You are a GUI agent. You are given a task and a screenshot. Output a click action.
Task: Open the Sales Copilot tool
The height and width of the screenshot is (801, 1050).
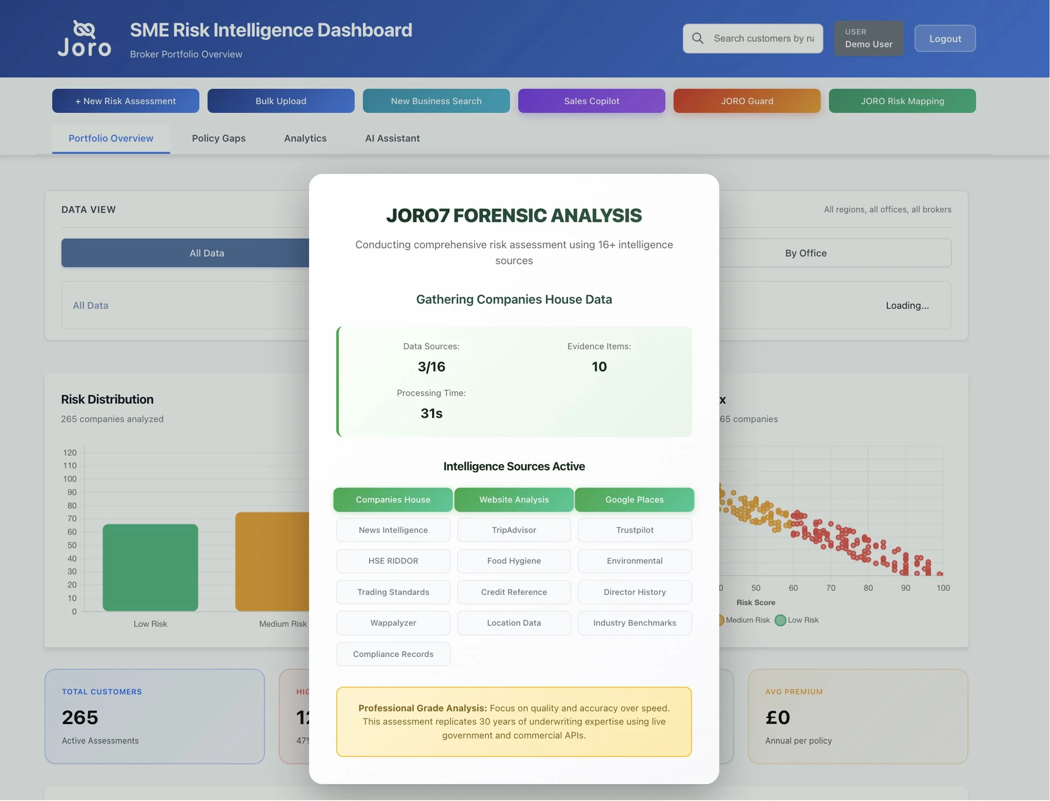tap(591, 101)
